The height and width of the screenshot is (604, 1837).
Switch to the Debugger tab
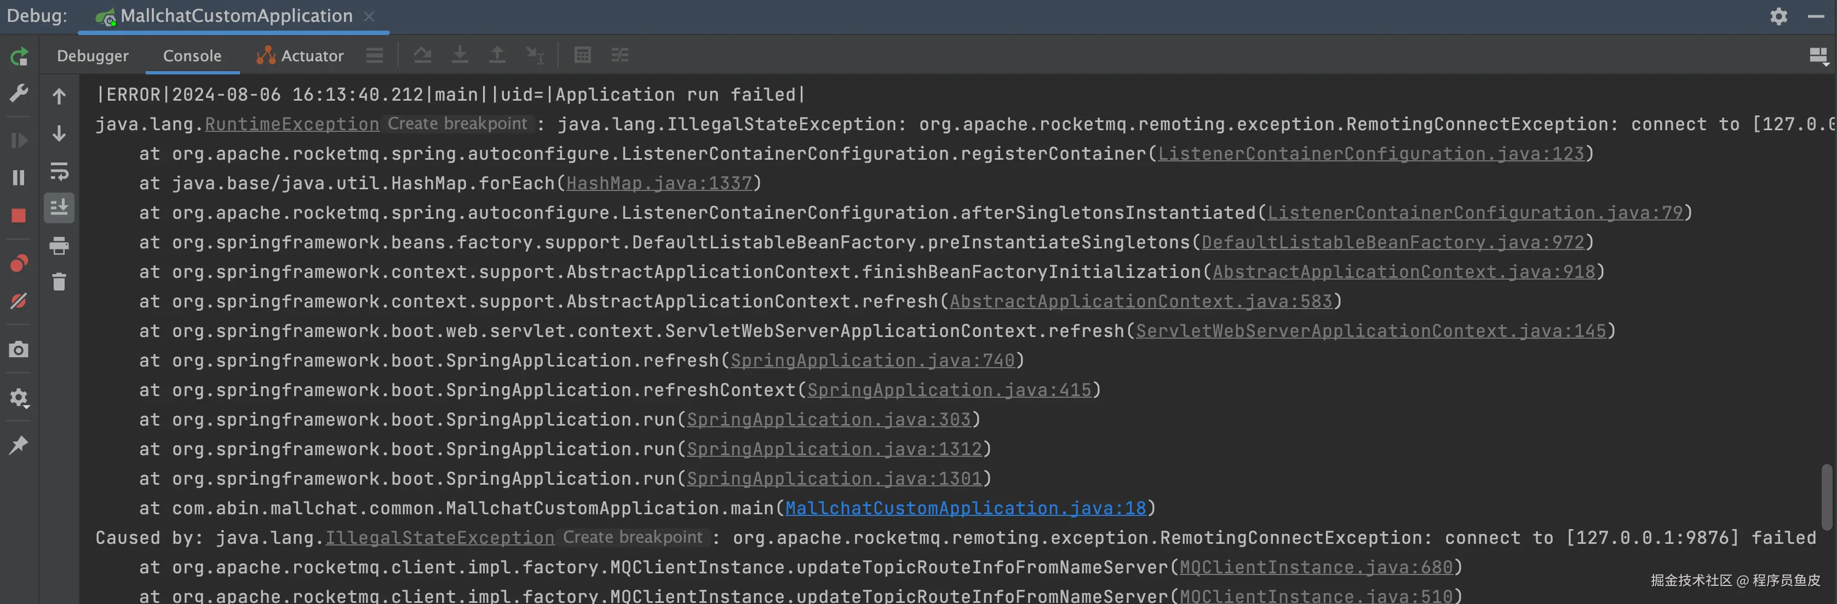click(x=93, y=56)
